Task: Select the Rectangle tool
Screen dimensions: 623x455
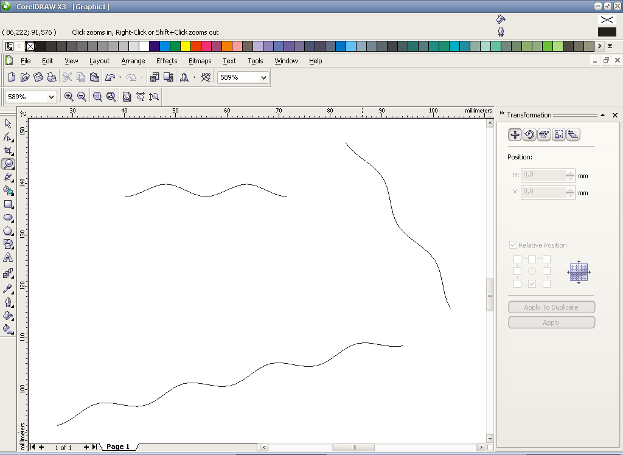Action: 8,204
